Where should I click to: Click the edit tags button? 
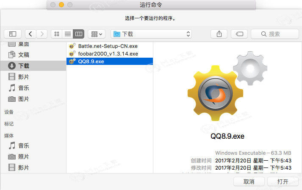pos(239,34)
